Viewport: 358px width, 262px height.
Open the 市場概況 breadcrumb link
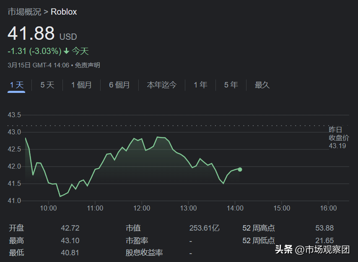24,12
